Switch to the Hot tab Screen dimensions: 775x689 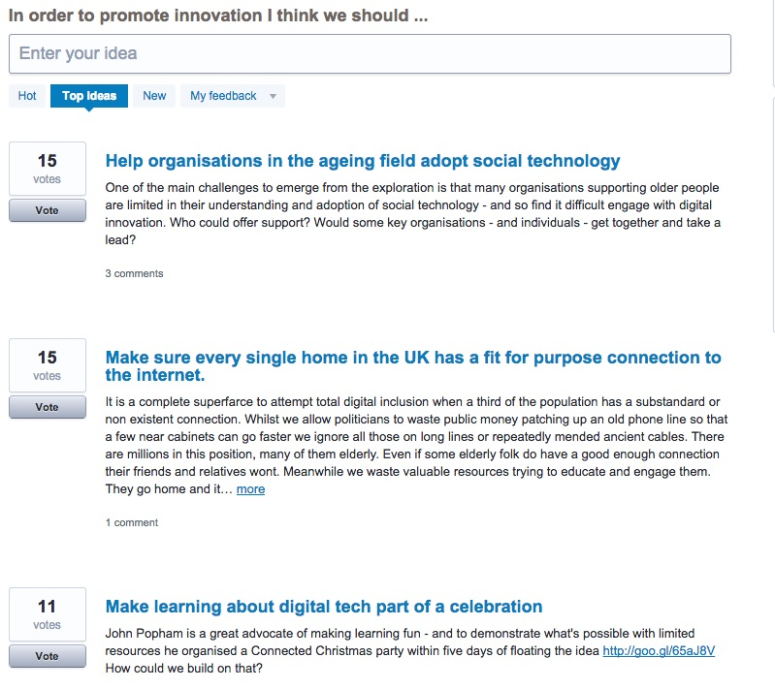27,96
